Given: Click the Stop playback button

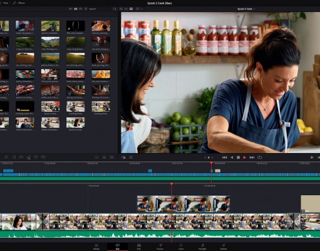Looking at the screenshot, I should (238, 158).
